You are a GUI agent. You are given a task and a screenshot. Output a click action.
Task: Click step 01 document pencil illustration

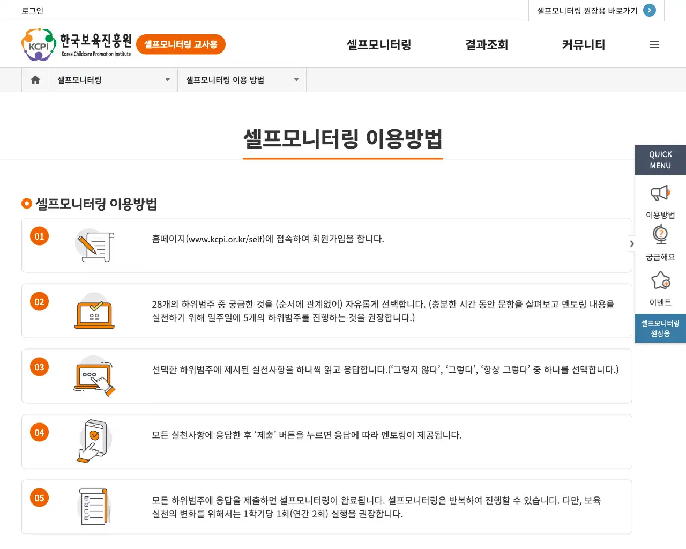[94, 246]
